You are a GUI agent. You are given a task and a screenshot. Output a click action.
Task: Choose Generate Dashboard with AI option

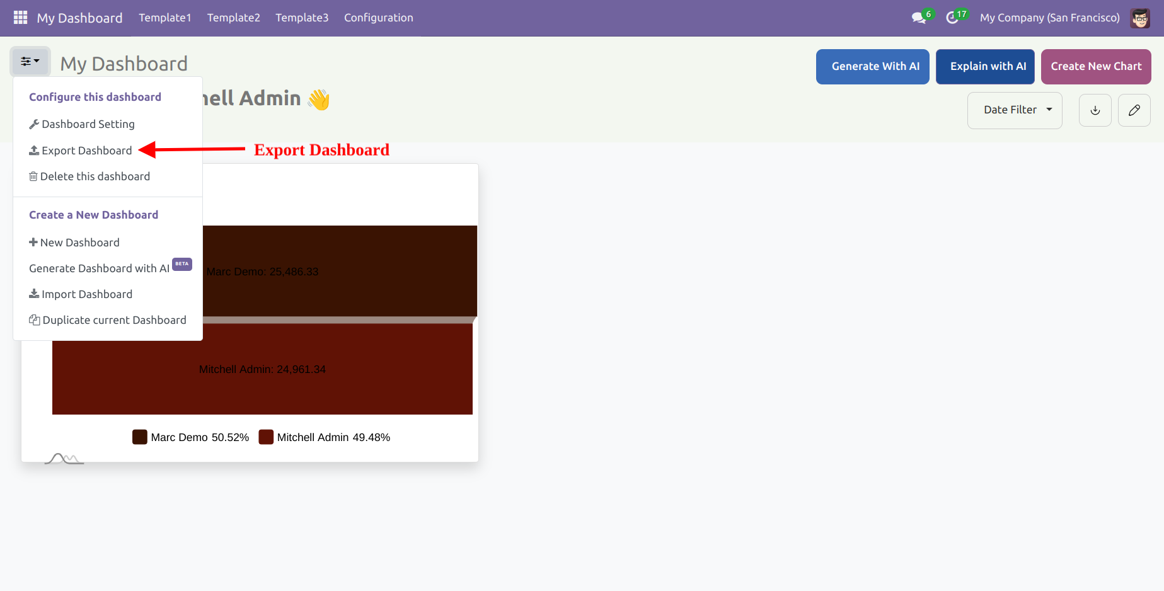[x=99, y=268]
